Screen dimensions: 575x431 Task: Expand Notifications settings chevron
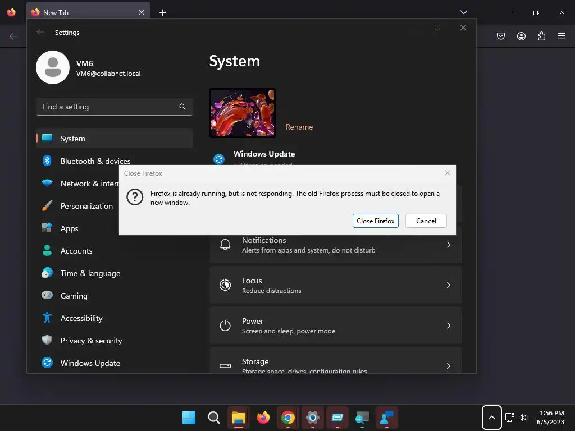point(449,245)
